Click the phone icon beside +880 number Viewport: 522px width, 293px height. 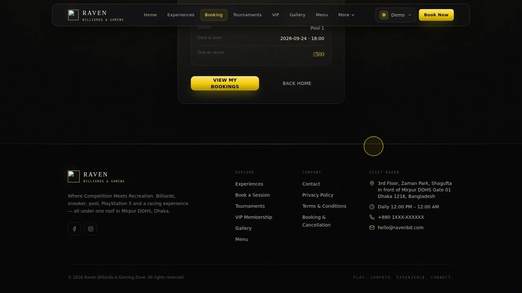click(372, 217)
